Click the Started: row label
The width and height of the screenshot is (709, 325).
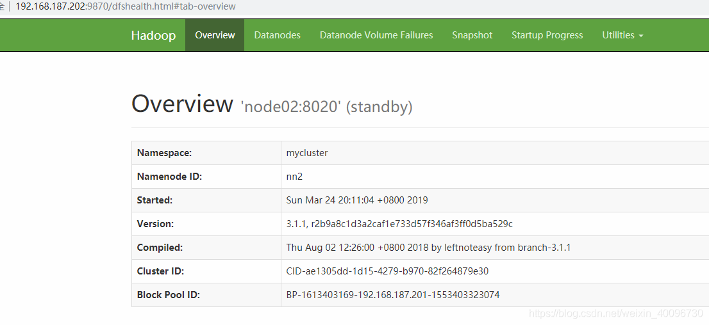154,200
